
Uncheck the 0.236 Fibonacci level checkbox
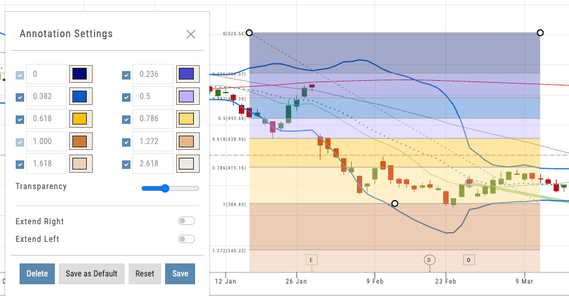(127, 75)
